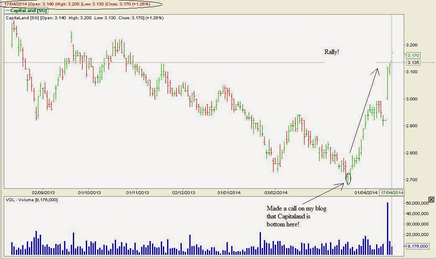Click the 2.800 price axis label

click(412, 153)
